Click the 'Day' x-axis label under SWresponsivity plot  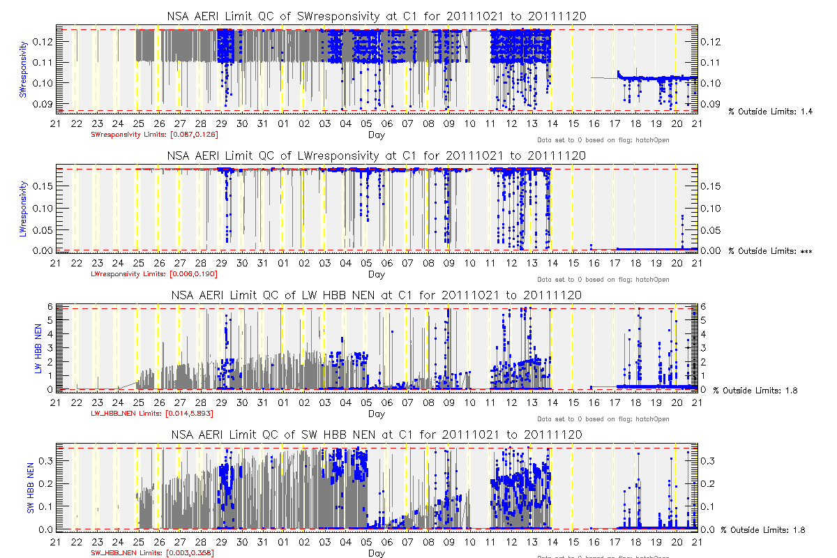[x=376, y=135]
